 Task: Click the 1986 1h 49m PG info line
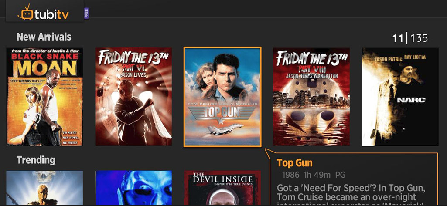(314, 175)
